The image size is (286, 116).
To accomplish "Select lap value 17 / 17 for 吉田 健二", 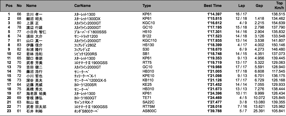I will [x=241, y=67].
